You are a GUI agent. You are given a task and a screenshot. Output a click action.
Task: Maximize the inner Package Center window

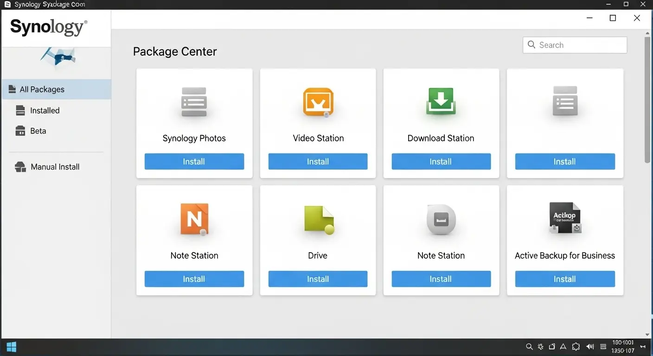(613, 18)
